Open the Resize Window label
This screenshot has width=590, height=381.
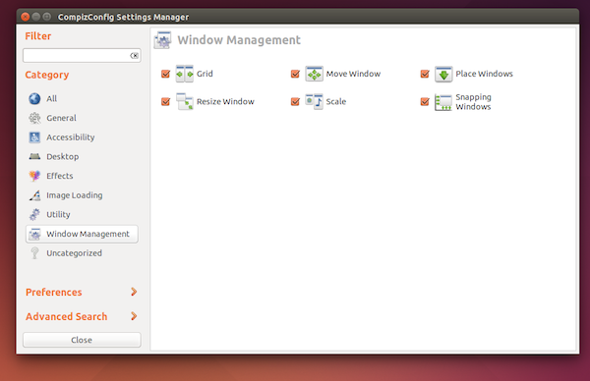pos(225,101)
